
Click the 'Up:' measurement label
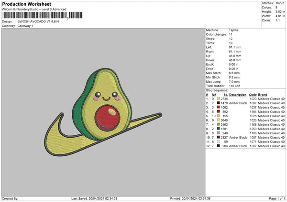(208, 56)
